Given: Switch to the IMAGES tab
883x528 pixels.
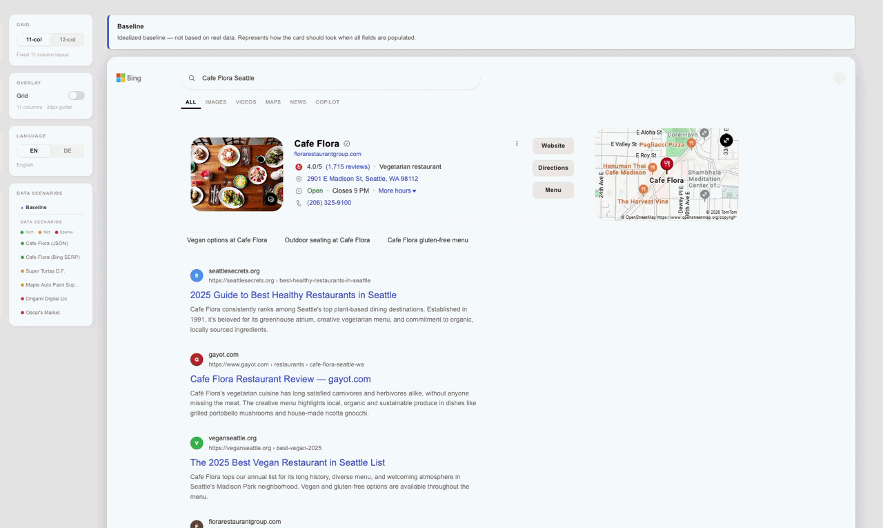Looking at the screenshot, I should [215, 101].
